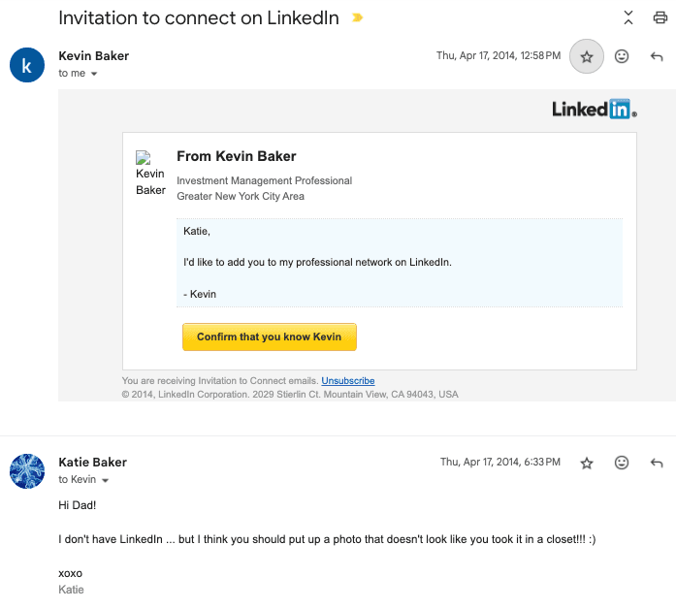The height and width of the screenshot is (609, 676).
Task: Click Confirm that you know Kevin
Action: click(x=270, y=337)
